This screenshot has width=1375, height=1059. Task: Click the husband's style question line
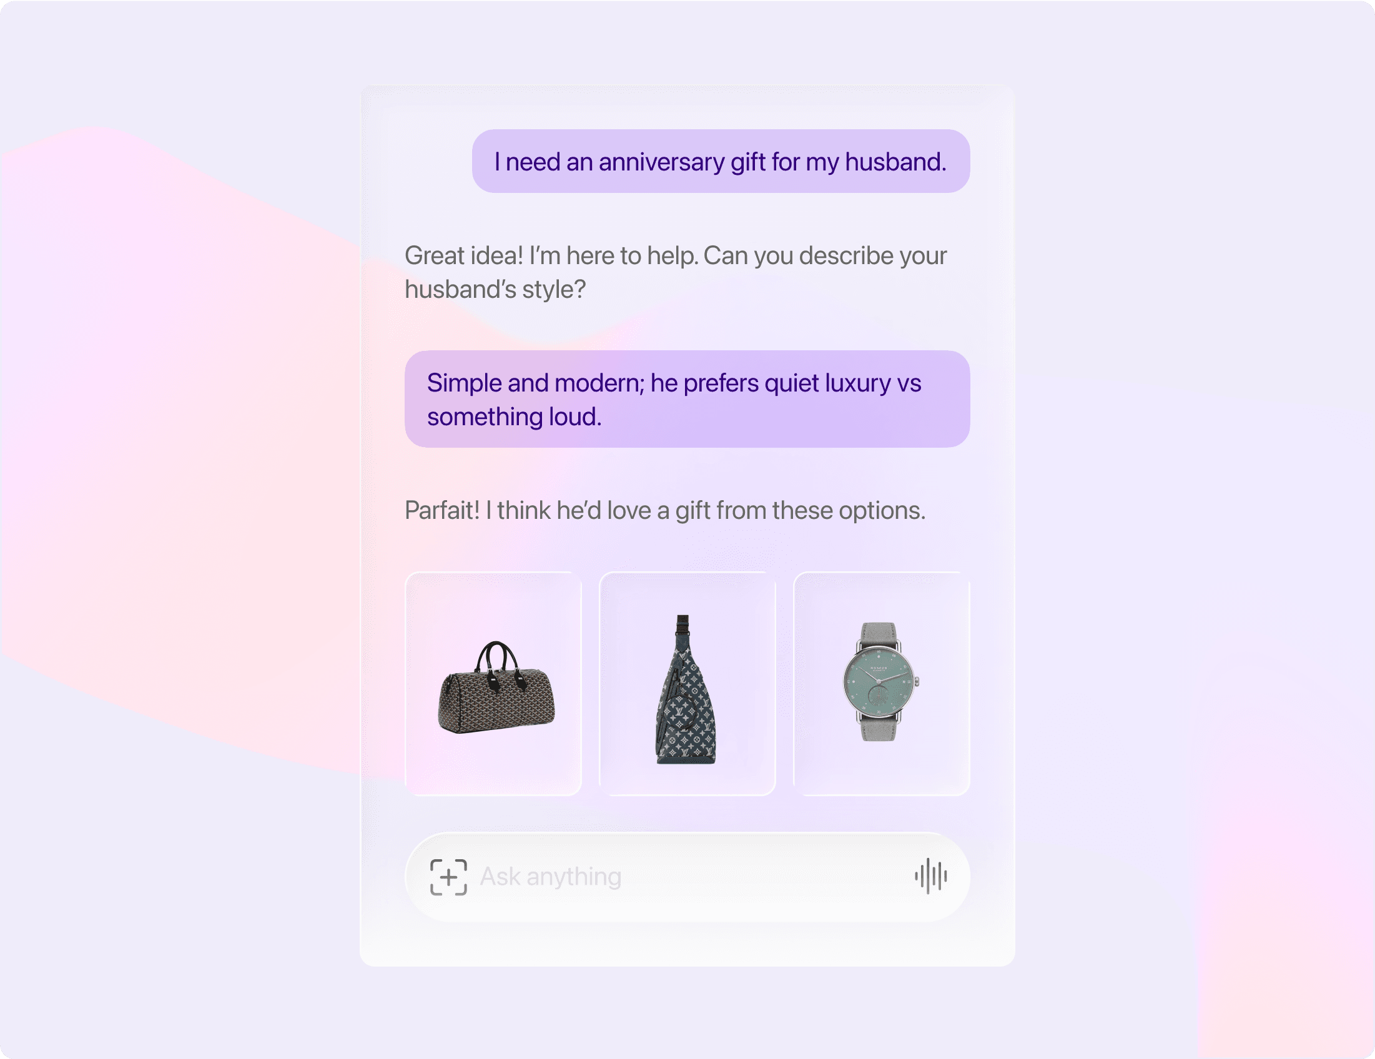click(495, 289)
